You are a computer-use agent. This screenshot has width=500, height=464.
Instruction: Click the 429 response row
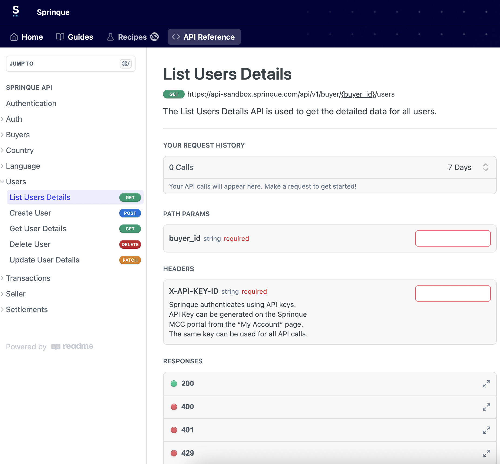pyautogui.click(x=330, y=453)
